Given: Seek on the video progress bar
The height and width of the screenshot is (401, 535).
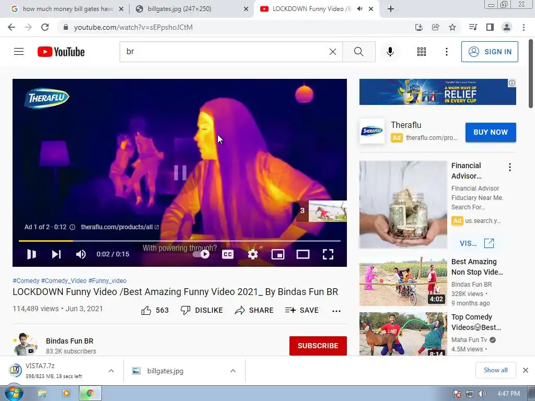Looking at the screenshot, I should 180,241.
